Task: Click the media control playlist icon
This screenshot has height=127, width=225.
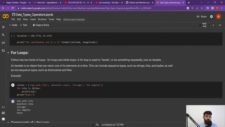Action: tap(208, 8)
